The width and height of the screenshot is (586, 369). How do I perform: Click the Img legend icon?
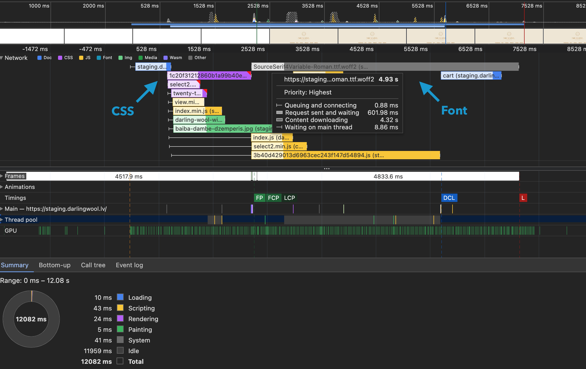[x=120, y=58]
